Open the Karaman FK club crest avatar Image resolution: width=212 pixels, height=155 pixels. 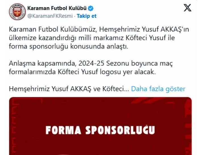tap(17, 12)
